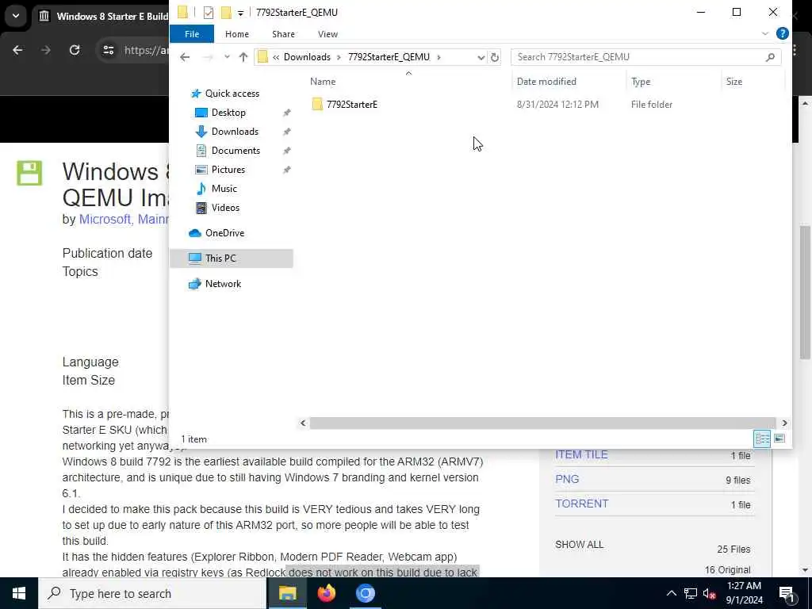Click the pin icon beside Downloads
This screenshot has width=812, height=609.
click(286, 132)
